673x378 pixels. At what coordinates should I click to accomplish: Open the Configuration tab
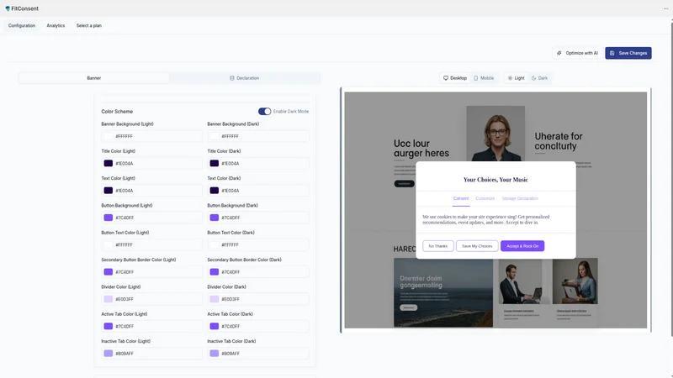(22, 26)
